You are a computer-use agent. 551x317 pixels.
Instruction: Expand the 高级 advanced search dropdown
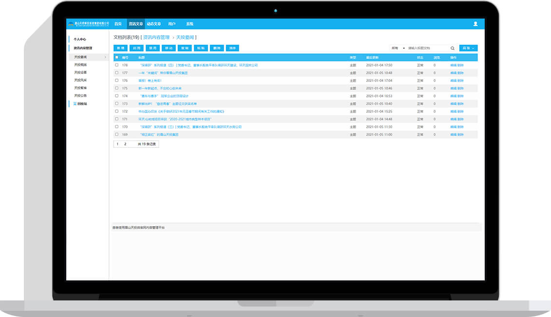468,48
